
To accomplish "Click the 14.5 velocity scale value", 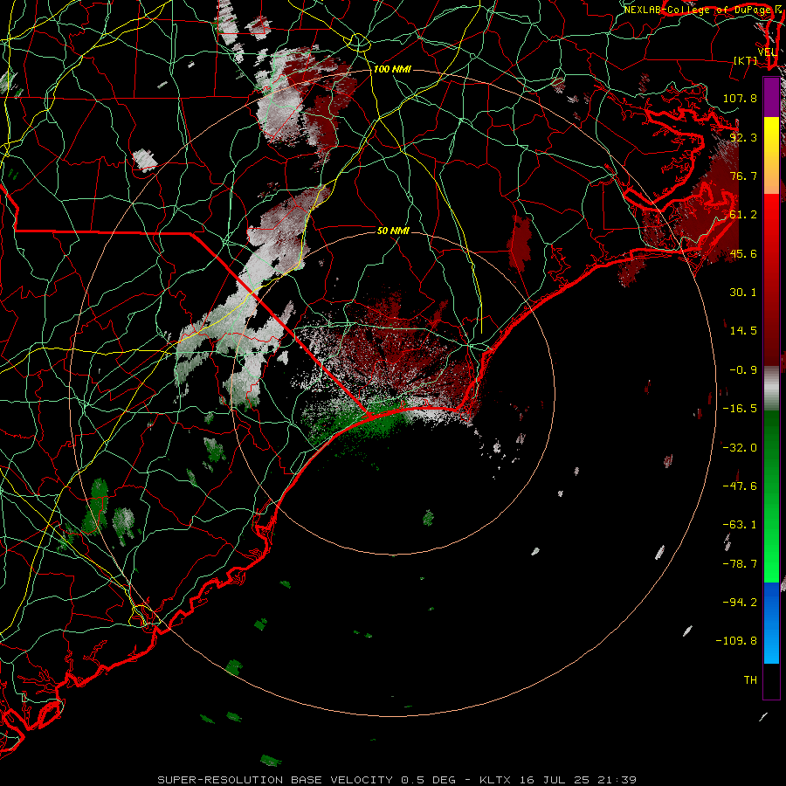I will 743,331.
